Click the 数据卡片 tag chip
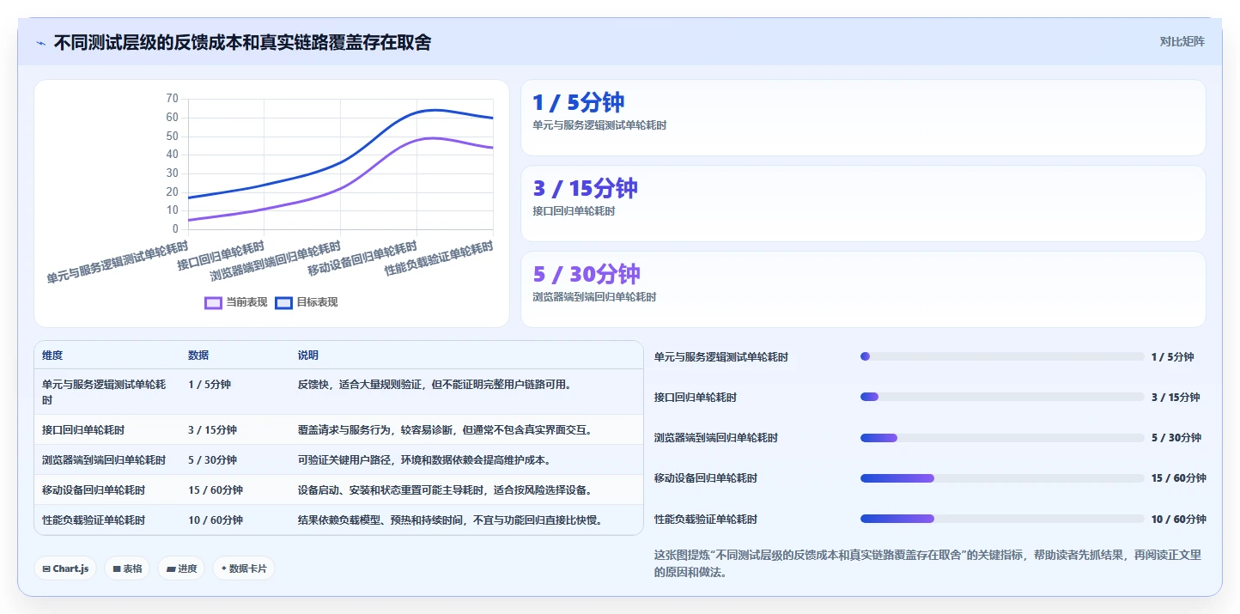This screenshot has height=614, width=1240. pyautogui.click(x=244, y=568)
